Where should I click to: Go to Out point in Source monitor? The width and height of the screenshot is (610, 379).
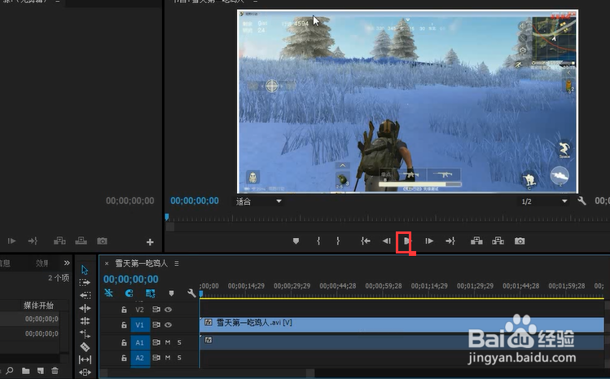click(33, 241)
